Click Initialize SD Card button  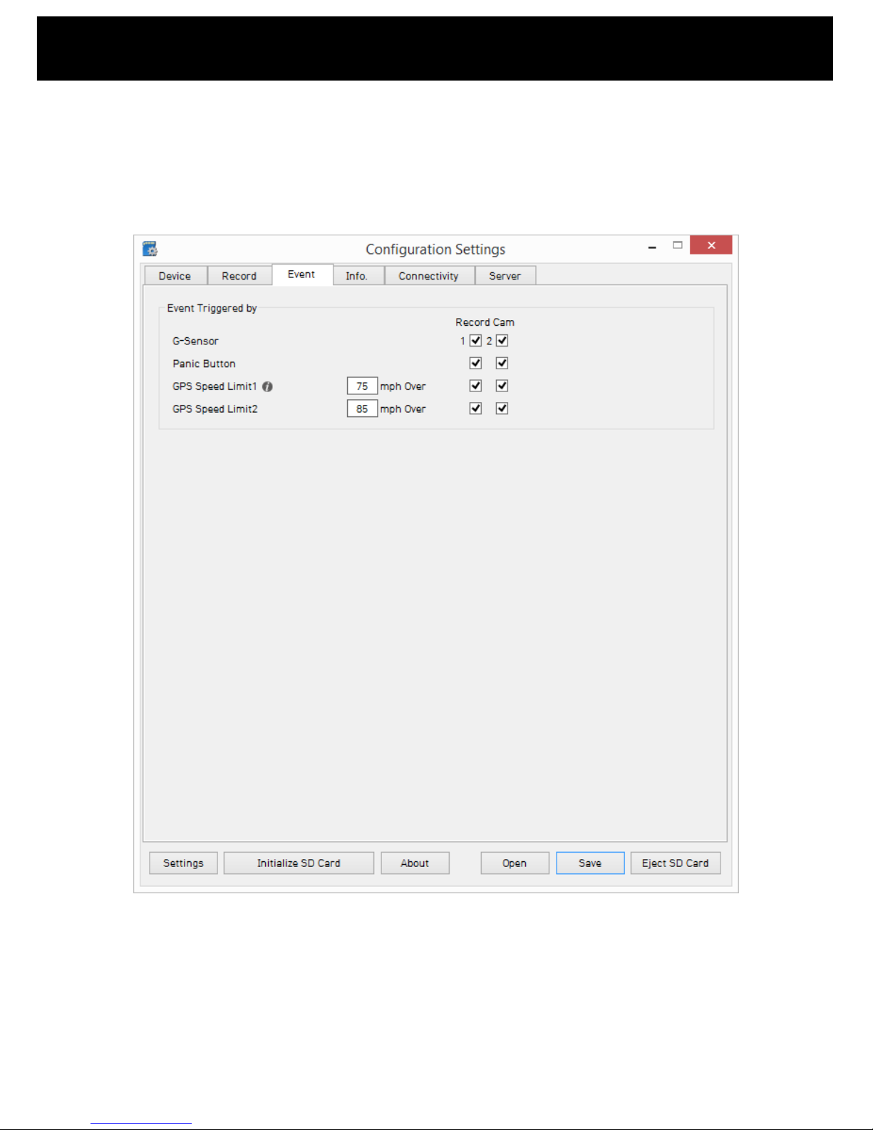click(x=299, y=863)
